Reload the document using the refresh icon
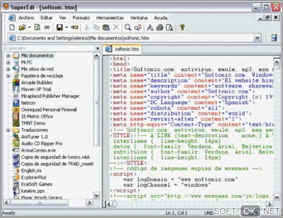The width and height of the screenshot is (283, 218). coord(37,28)
